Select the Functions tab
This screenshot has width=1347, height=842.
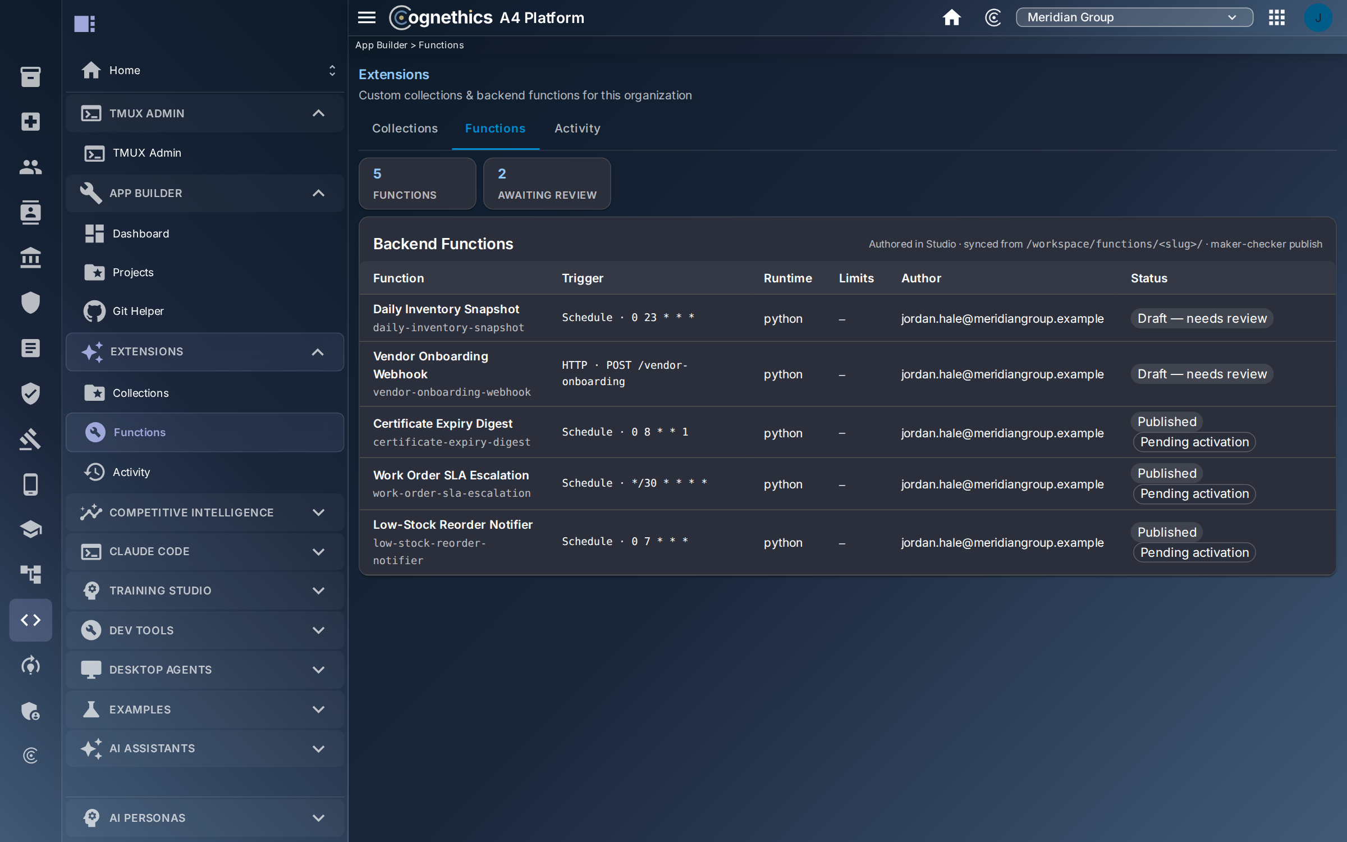coord(495,129)
